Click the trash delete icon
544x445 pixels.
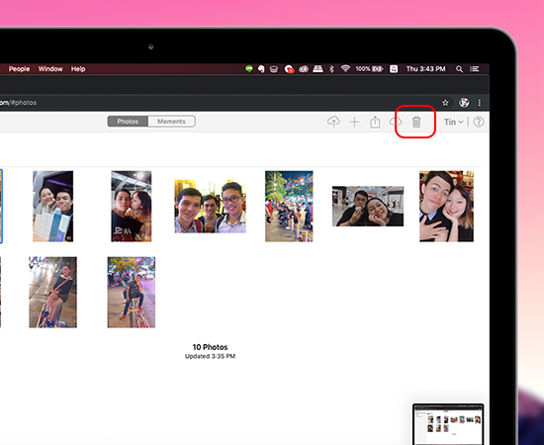pos(416,122)
